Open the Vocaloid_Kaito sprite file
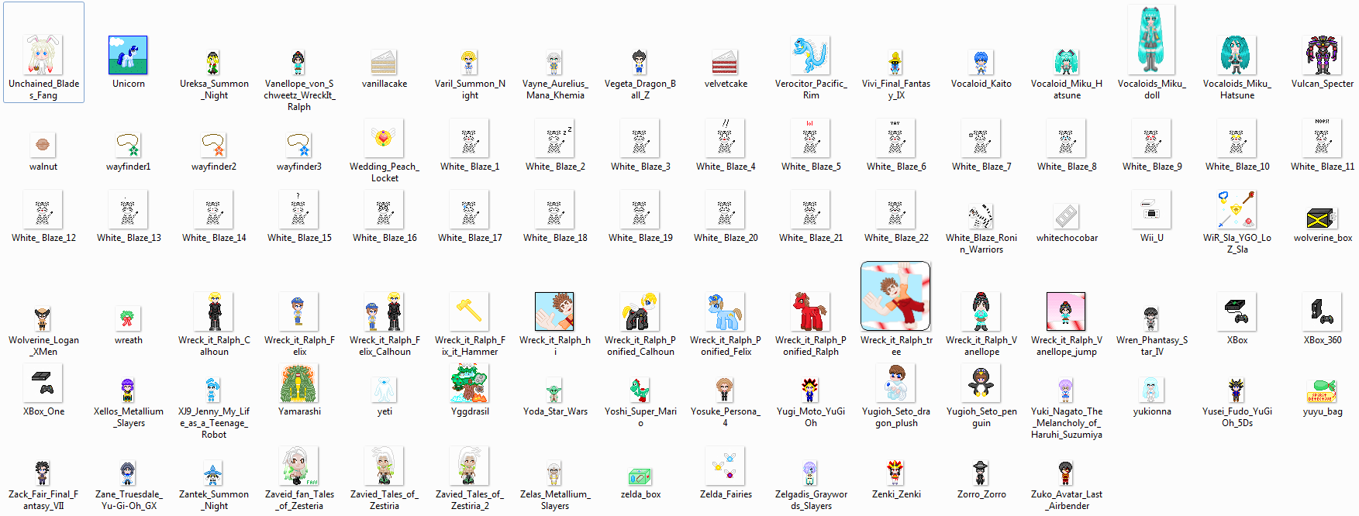This screenshot has width=1359, height=516. [x=981, y=62]
